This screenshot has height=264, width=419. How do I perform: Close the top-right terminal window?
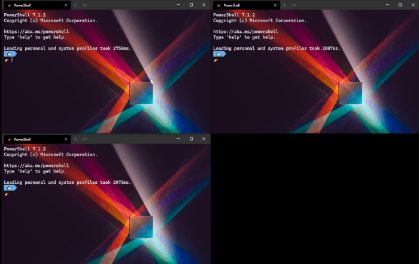(x=413, y=5)
